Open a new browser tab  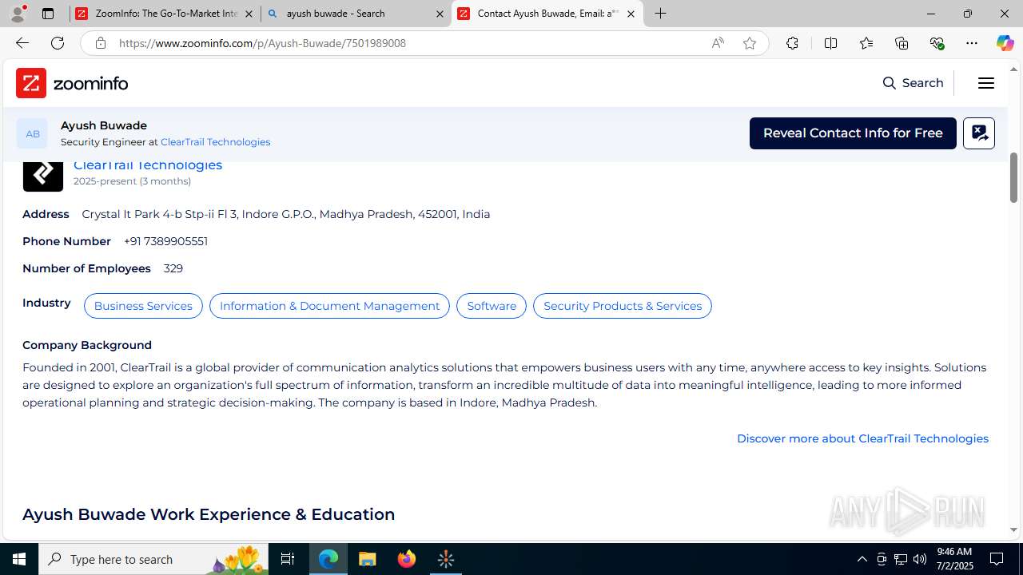click(661, 14)
